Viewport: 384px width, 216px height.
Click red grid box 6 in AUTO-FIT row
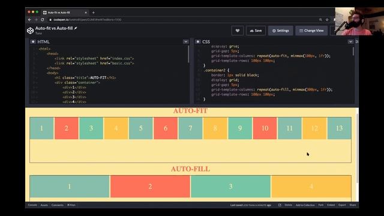click(166, 128)
